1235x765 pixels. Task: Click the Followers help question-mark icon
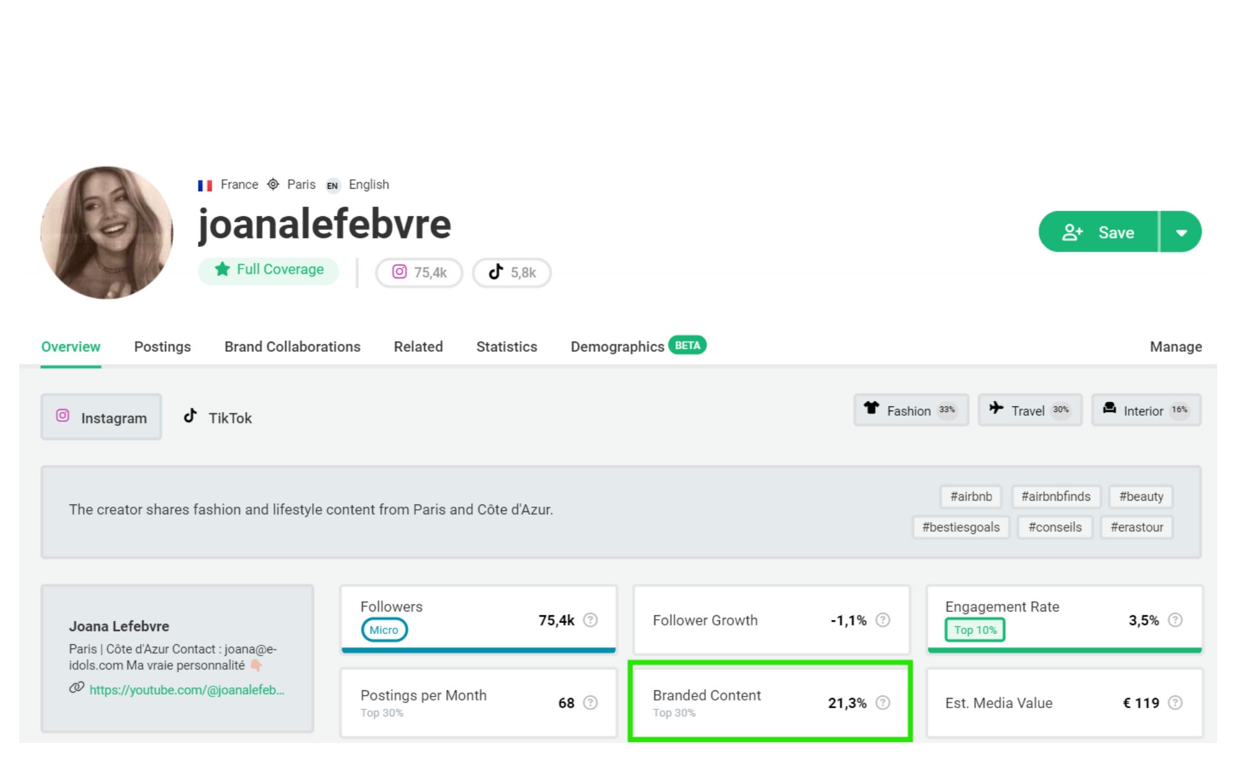(x=591, y=620)
